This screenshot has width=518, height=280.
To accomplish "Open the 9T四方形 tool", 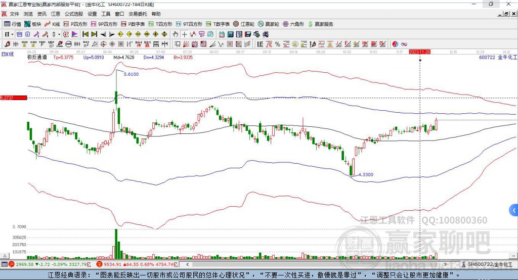I will (x=189, y=24).
